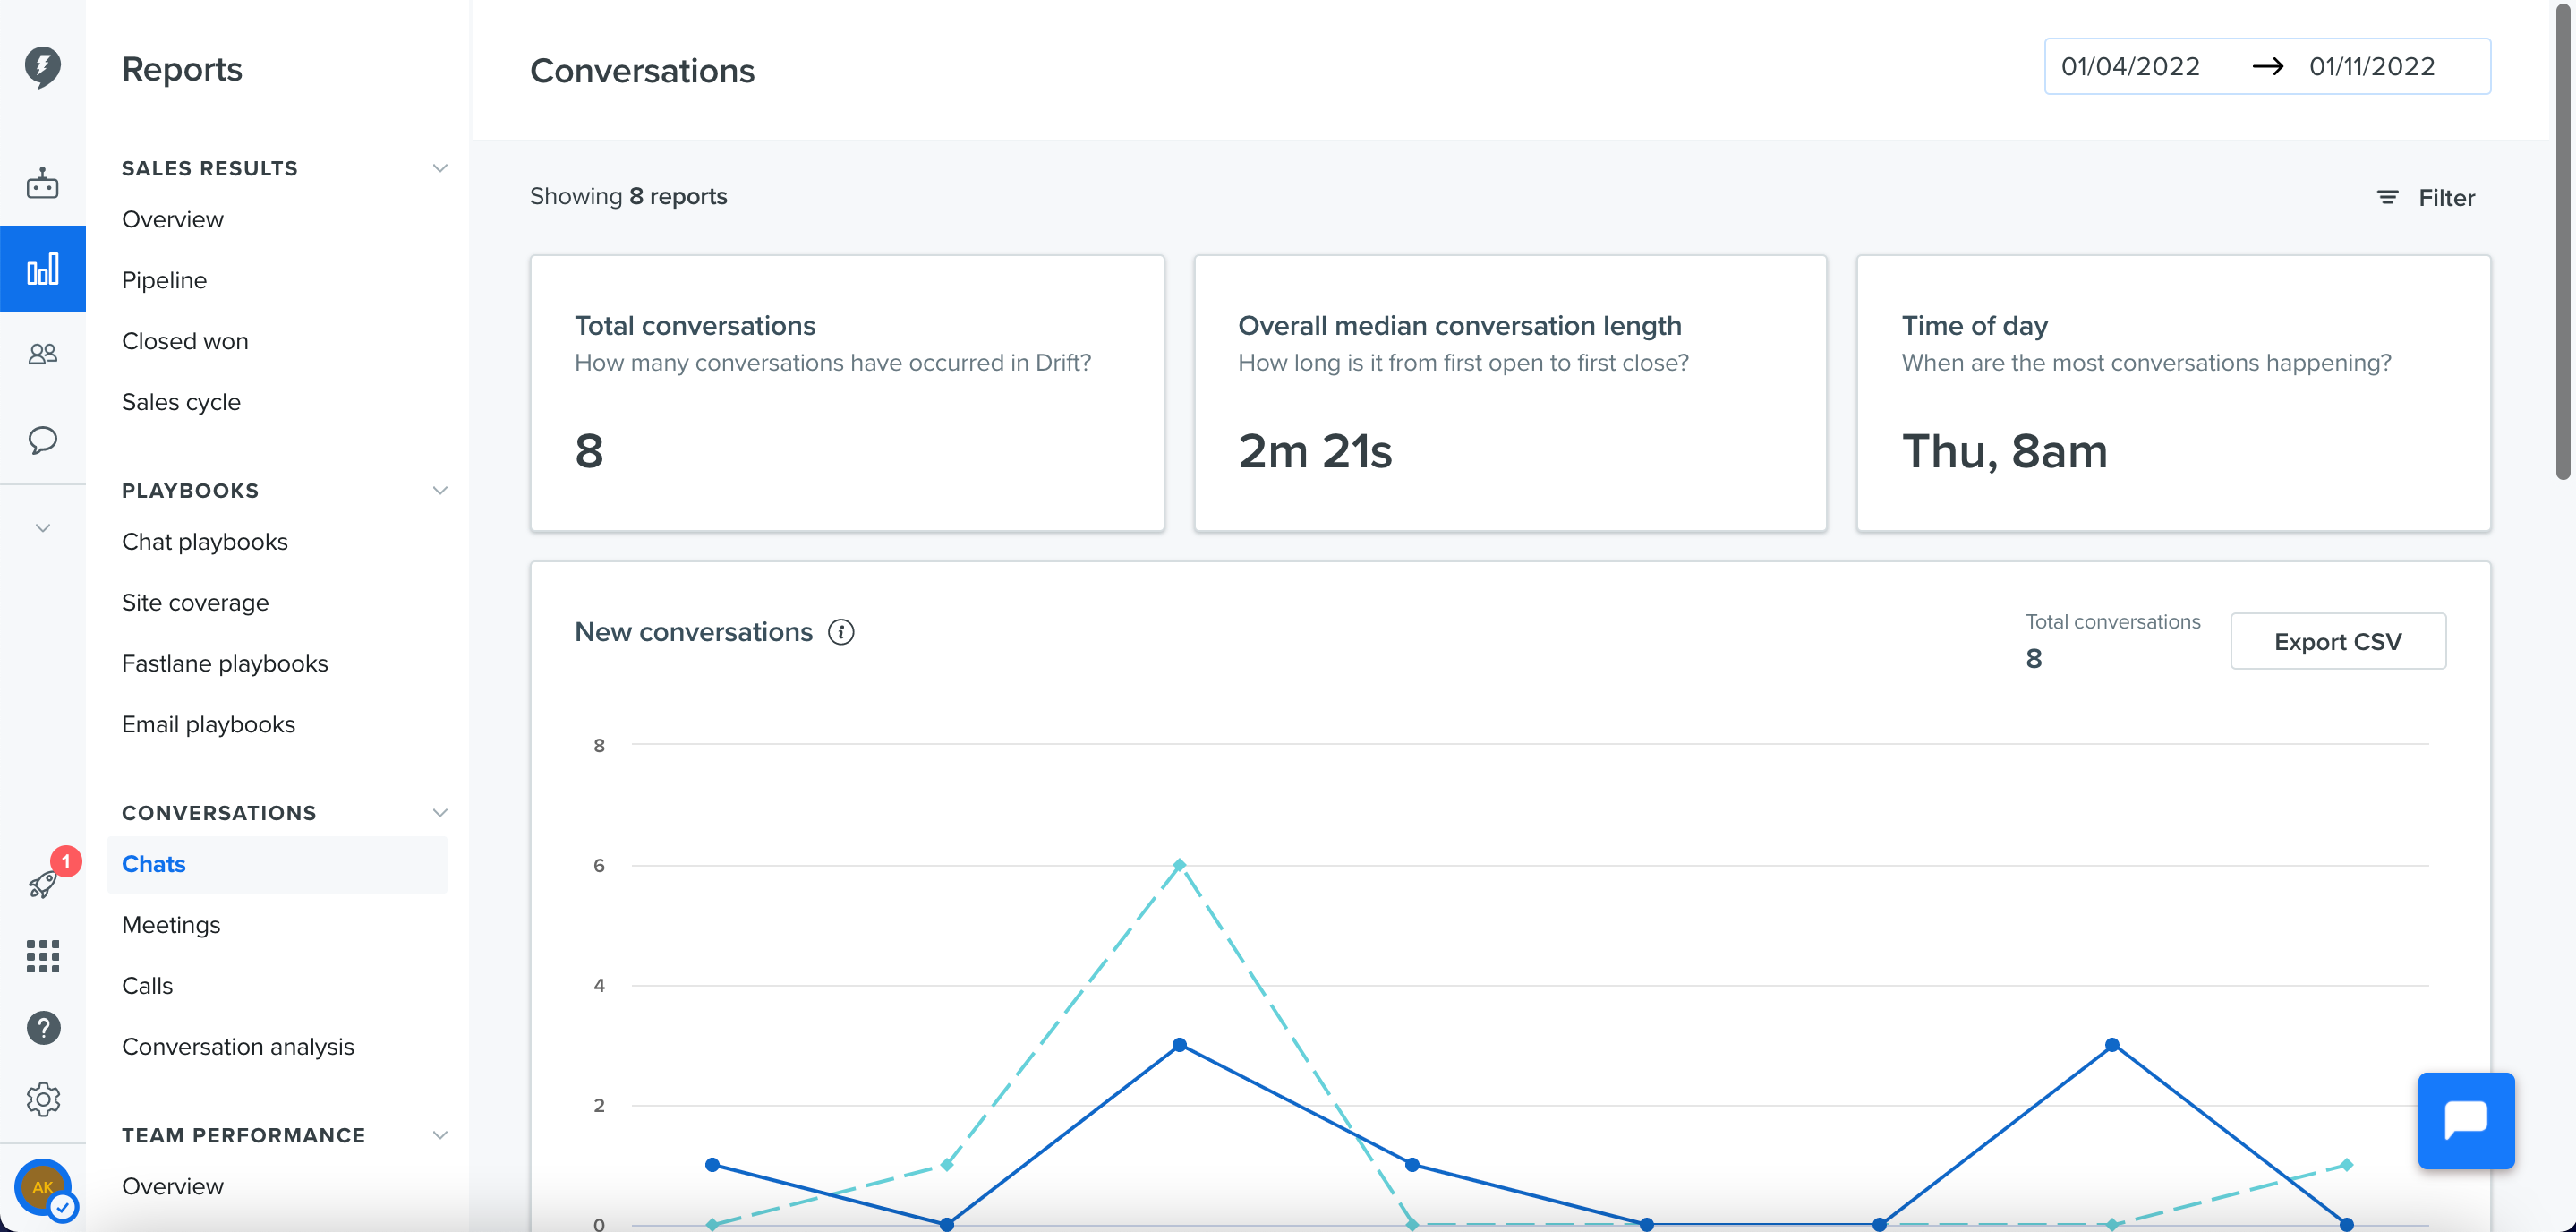2576x1232 pixels.
Task: Open the app grid icon
Action: 42,956
